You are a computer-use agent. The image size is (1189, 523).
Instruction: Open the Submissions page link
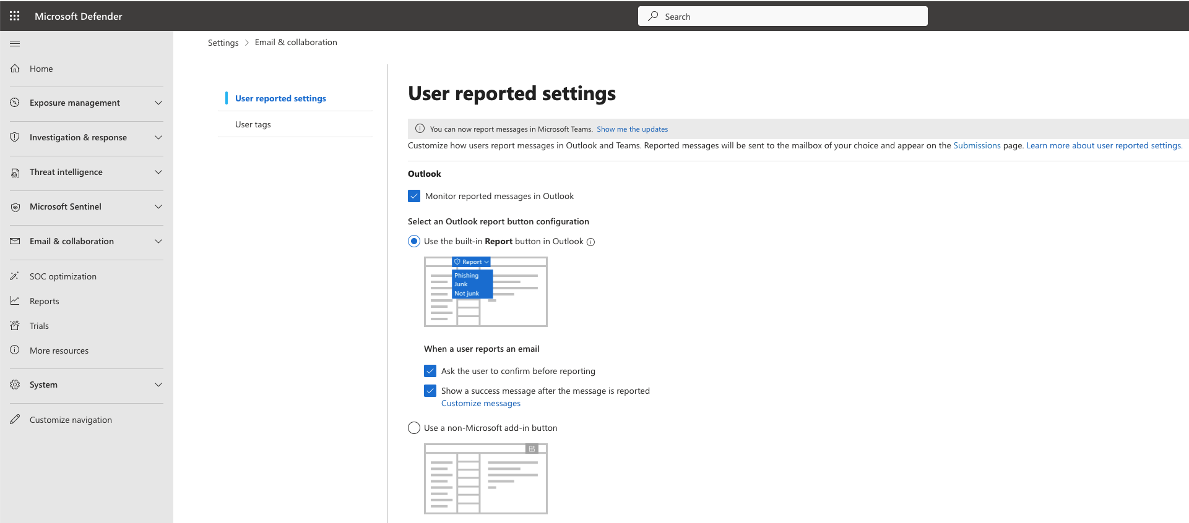coord(977,145)
